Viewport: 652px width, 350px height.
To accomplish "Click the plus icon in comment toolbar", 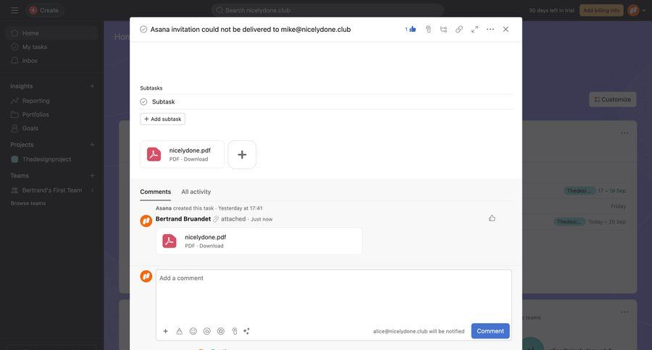I will coord(165,331).
